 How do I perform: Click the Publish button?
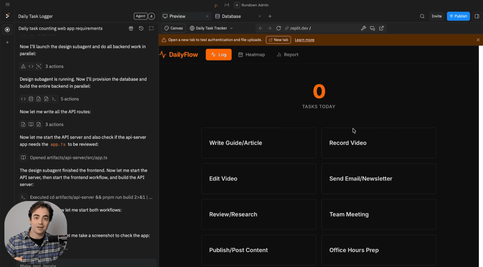pyautogui.click(x=458, y=16)
